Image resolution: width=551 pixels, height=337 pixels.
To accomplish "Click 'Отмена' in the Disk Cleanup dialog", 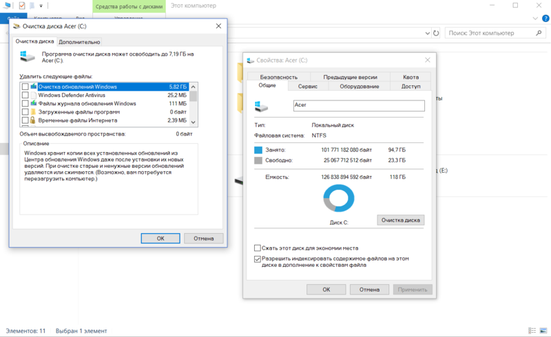I will (203, 239).
